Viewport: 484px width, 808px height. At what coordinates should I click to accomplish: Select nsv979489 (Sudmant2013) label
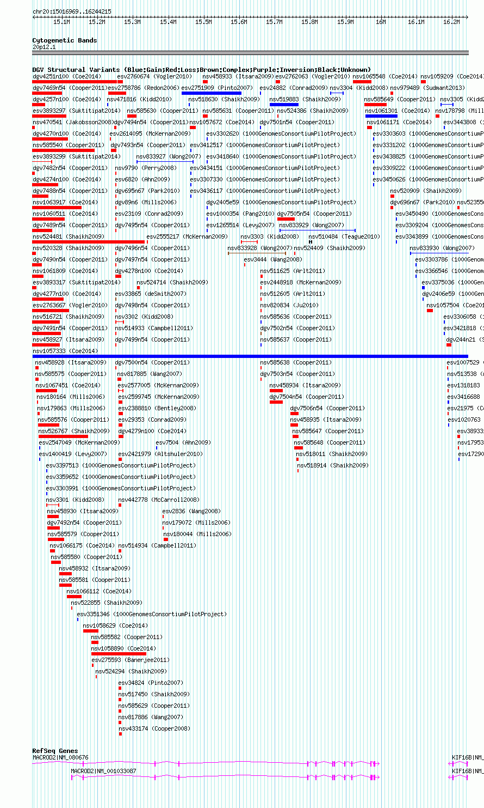click(428, 88)
